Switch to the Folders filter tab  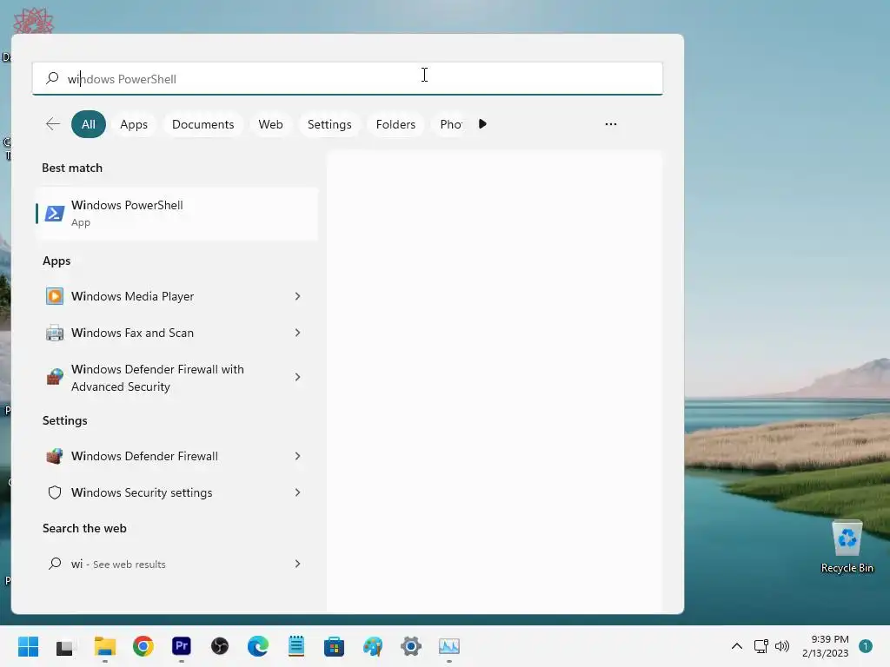(x=395, y=124)
